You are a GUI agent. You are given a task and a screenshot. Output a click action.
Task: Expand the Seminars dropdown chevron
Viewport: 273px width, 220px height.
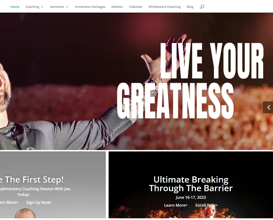pyautogui.click(x=67, y=7)
